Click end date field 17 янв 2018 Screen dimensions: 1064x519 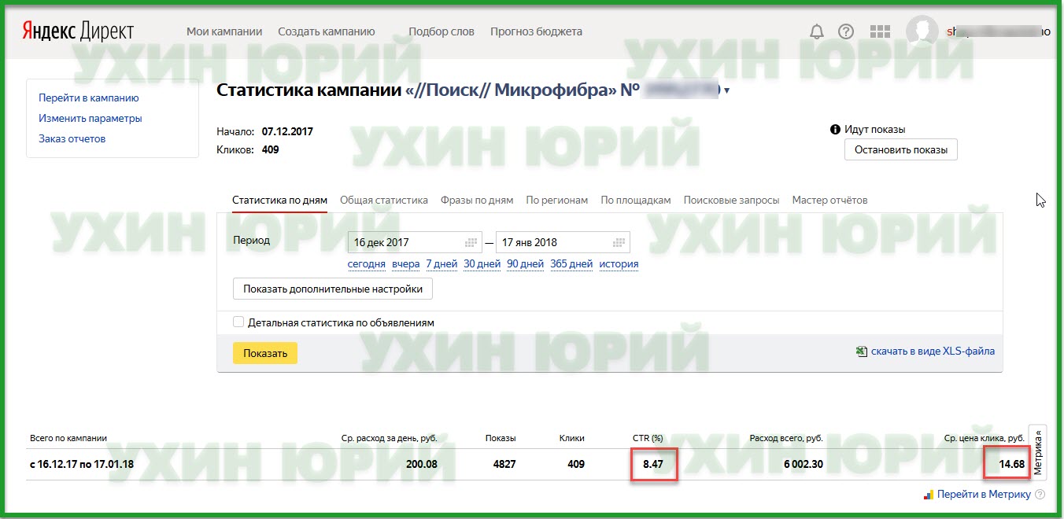pos(563,242)
